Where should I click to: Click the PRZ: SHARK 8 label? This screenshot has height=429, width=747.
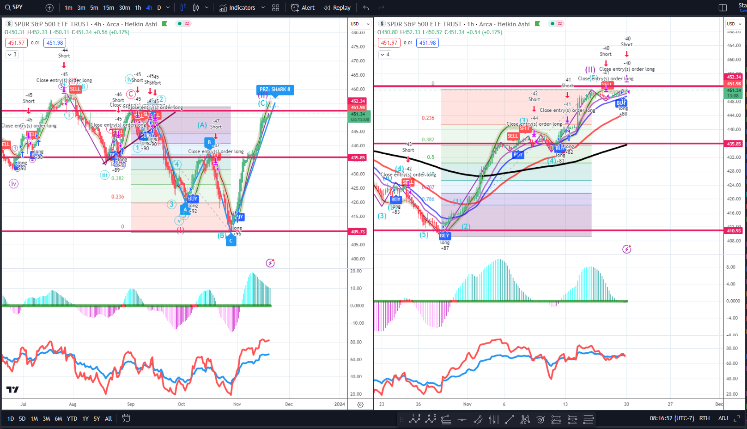coord(275,90)
